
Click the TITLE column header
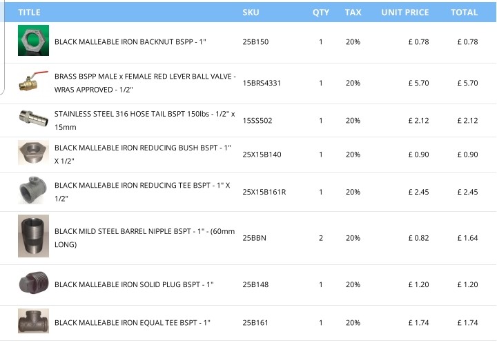click(x=29, y=12)
